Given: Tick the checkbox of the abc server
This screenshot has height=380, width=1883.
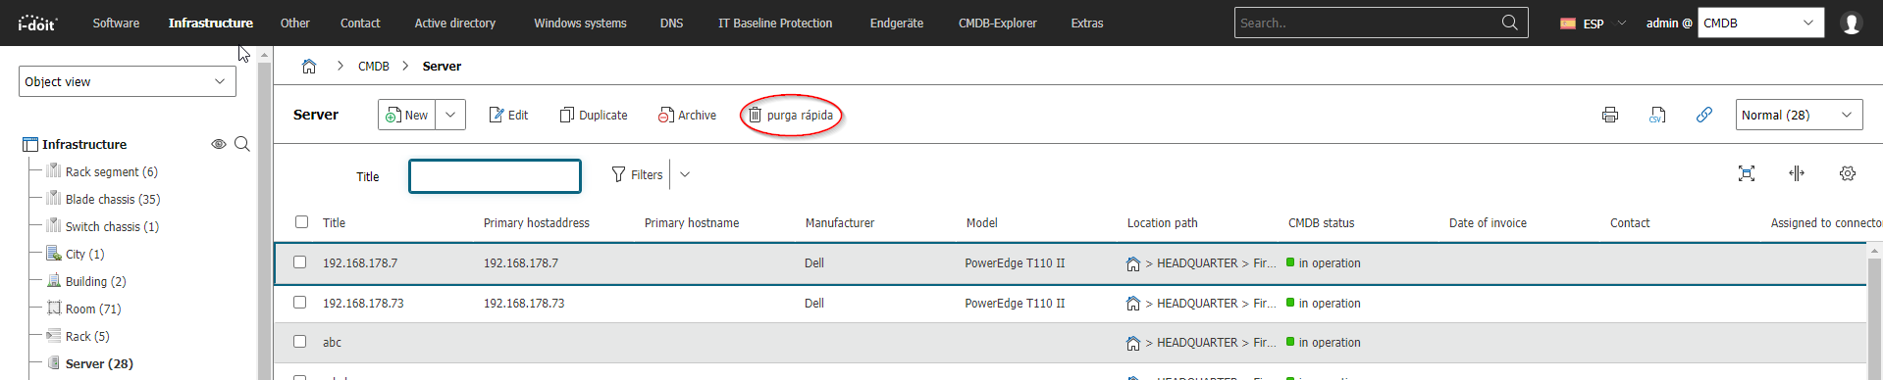Looking at the screenshot, I should tap(300, 342).
